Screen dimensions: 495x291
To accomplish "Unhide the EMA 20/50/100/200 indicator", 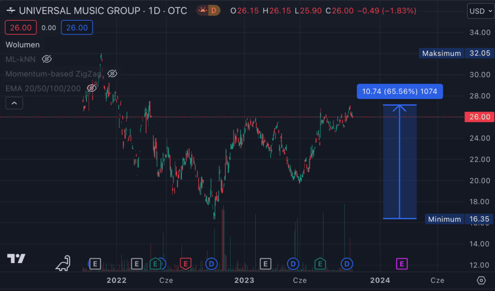I will (91, 88).
